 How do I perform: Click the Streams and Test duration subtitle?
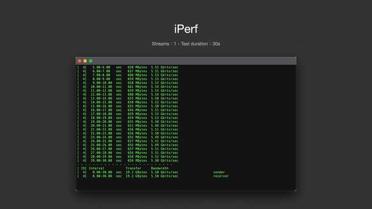tap(185, 44)
